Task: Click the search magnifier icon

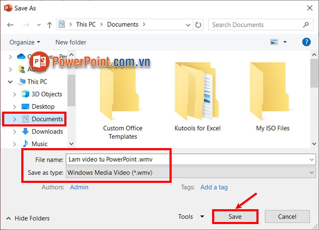Action: click(x=305, y=25)
